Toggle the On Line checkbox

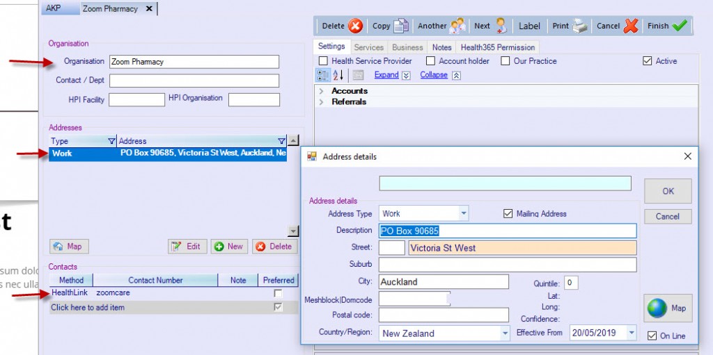tap(652, 336)
